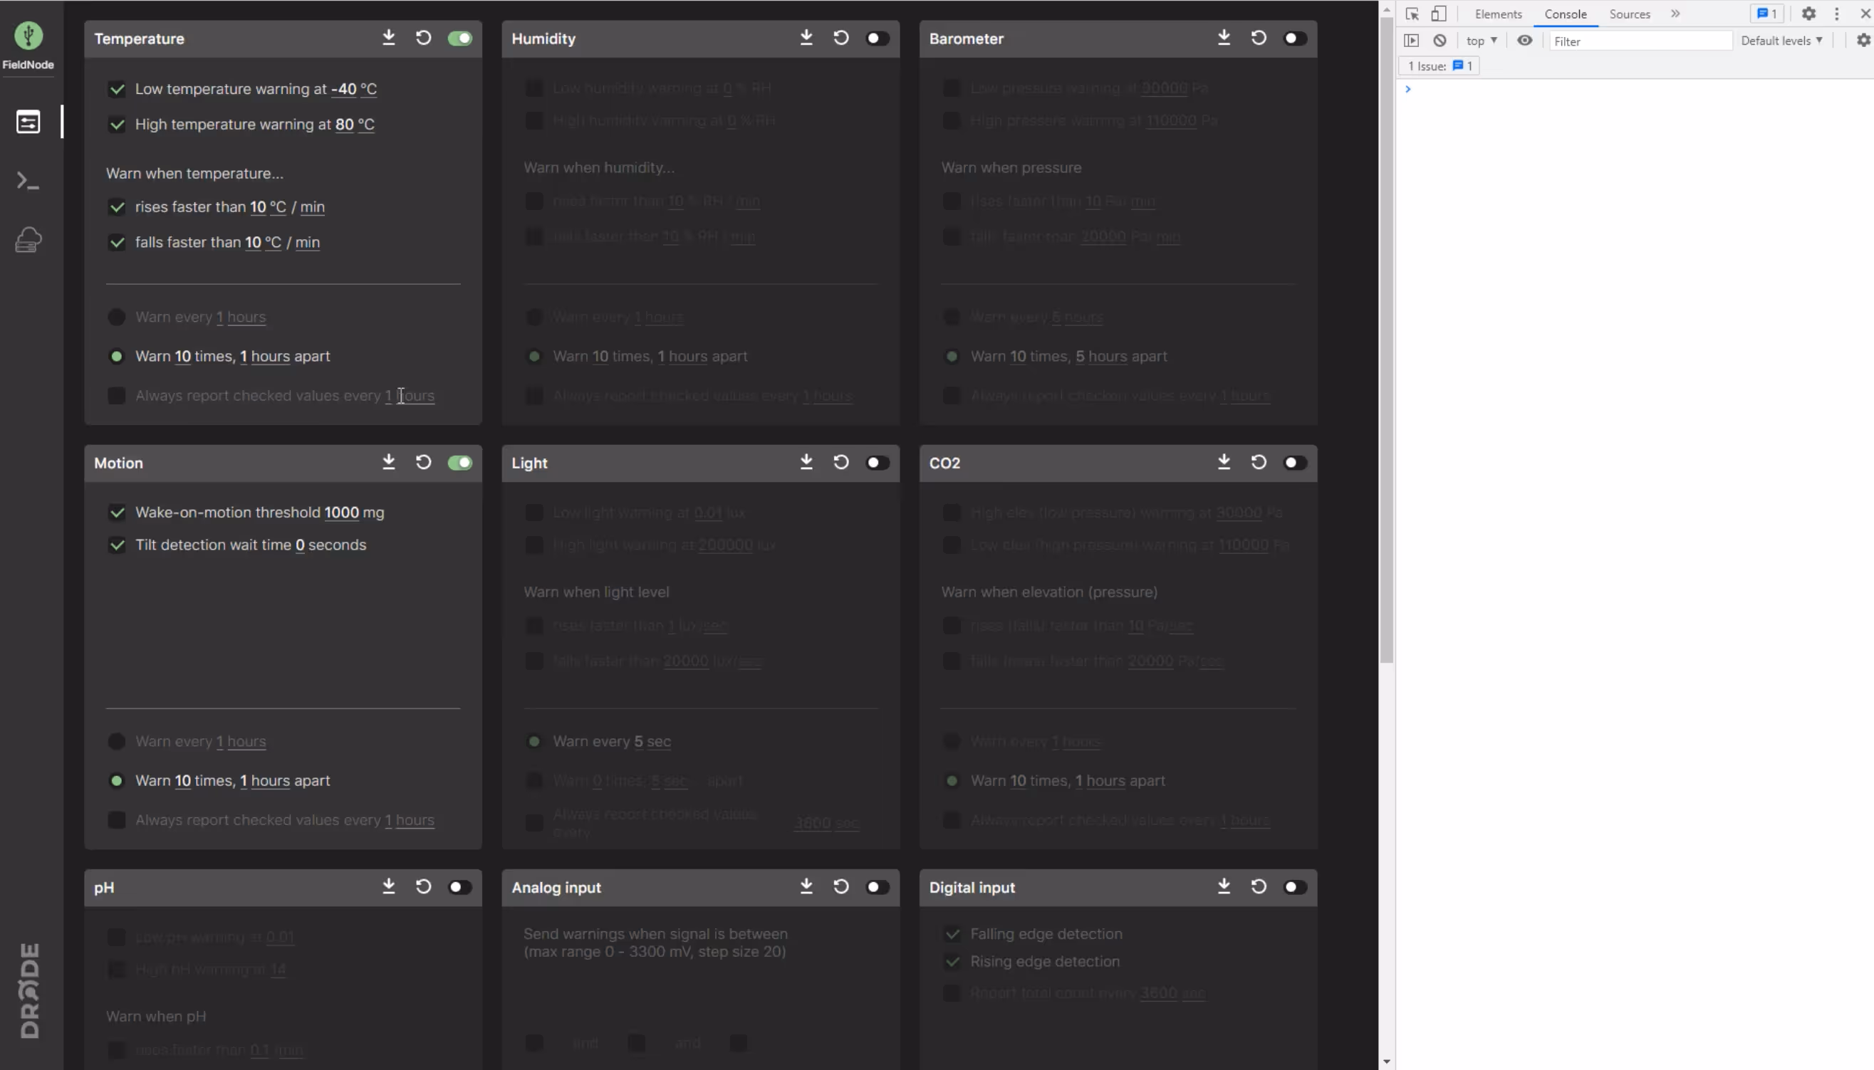Clear the DevTools console

coord(1440,41)
